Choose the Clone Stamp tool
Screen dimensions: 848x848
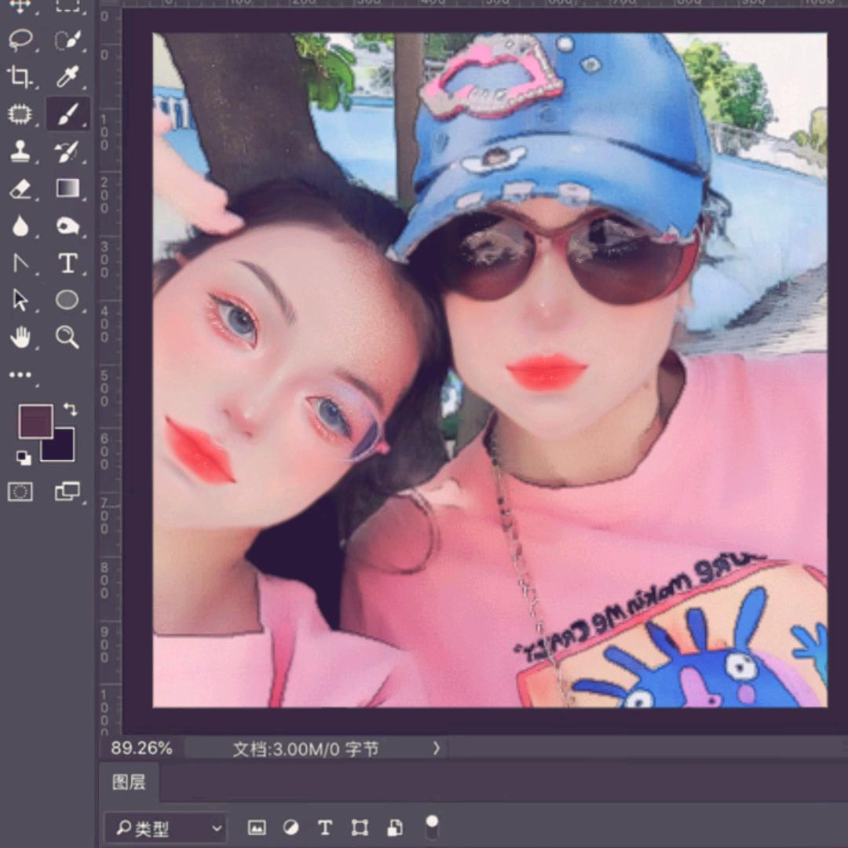pyautogui.click(x=20, y=152)
